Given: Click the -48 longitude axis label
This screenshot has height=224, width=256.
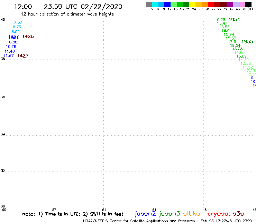Looking at the screenshot, I should pos(203,210).
